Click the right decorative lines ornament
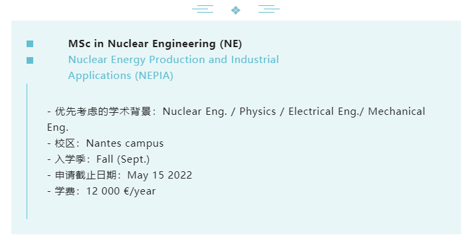 pos(268,9)
